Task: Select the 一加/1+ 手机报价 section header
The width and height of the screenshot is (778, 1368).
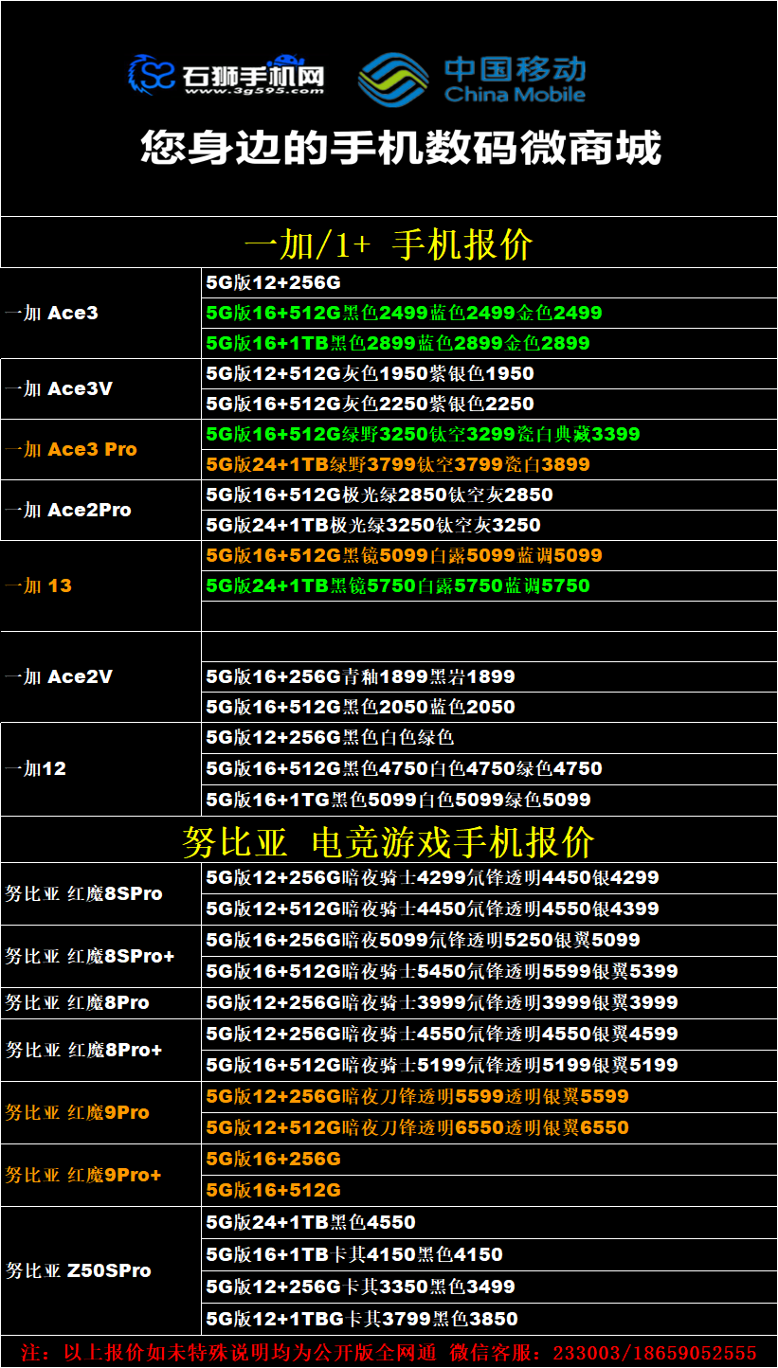Action: pyautogui.click(x=389, y=244)
